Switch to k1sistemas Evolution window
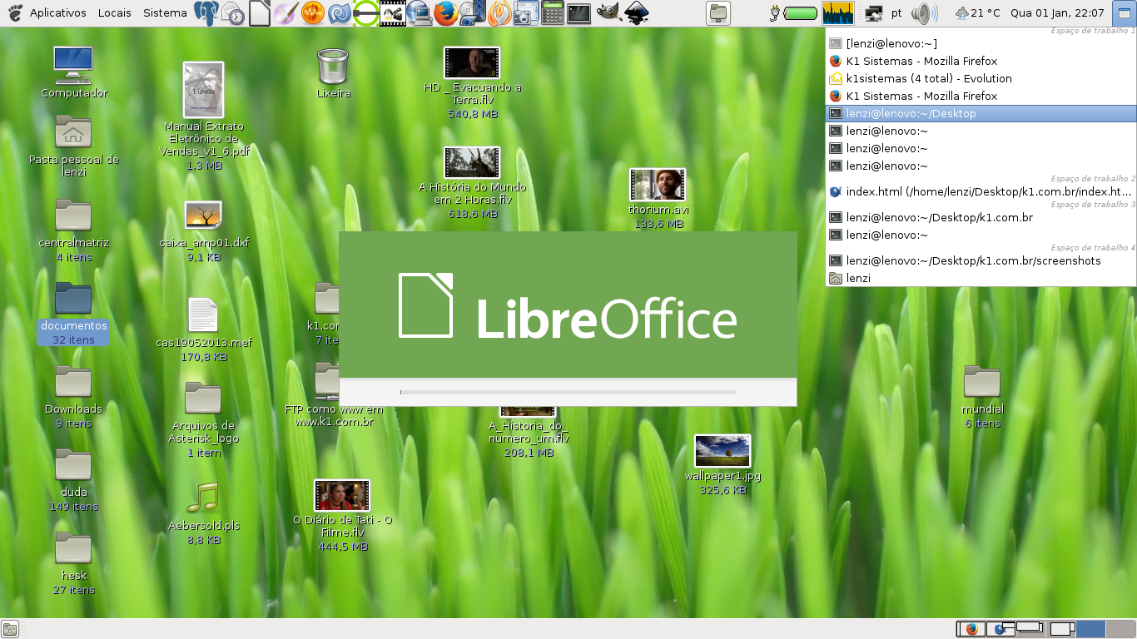This screenshot has height=639, width=1137. [x=928, y=78]
